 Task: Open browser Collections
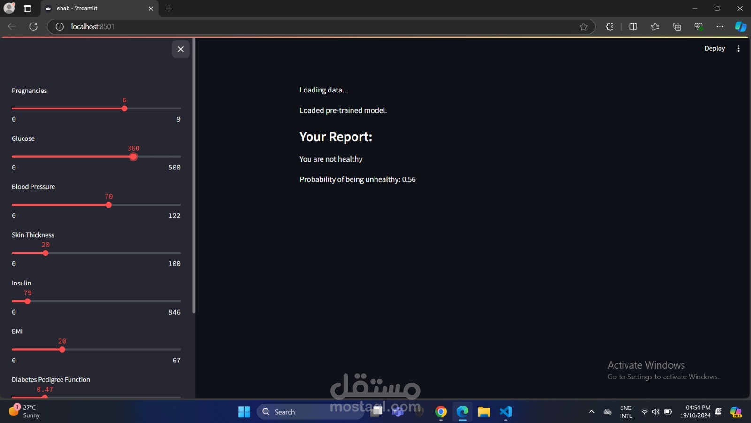point(677,27)
